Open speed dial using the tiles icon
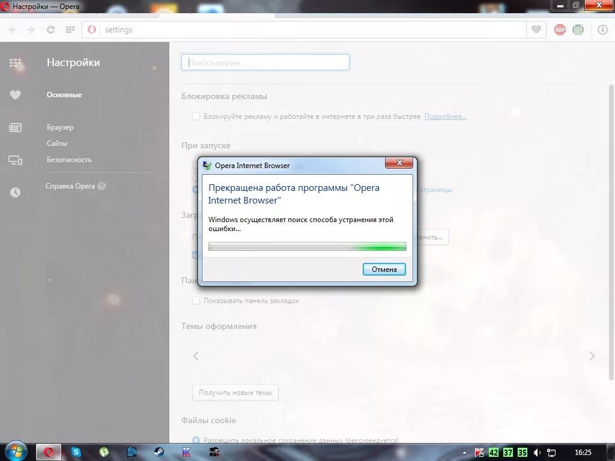Image resolution: width=615 pixels, height=461 pixels. pyautogui.click(x=70, y=29)
